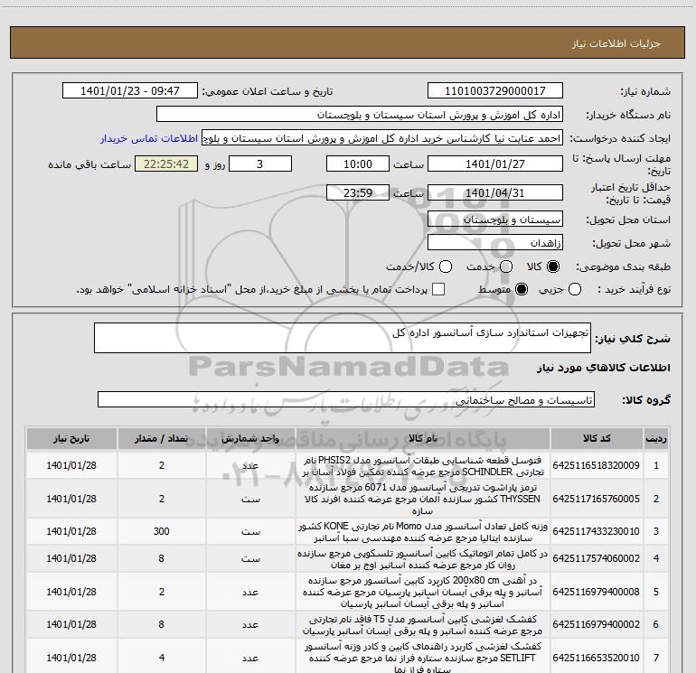Click the ردیف column header
The width and height of the screenshot is (696, 673).
(655, 439)
